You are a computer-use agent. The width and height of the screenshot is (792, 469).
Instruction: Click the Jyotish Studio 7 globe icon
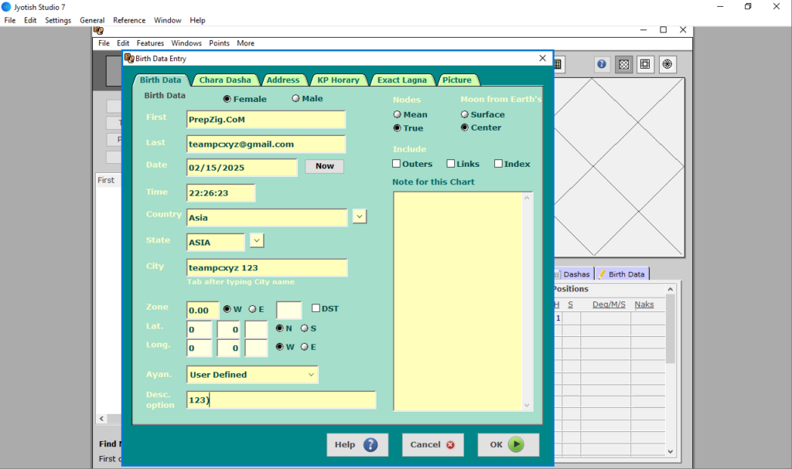(x=6, y=7)
